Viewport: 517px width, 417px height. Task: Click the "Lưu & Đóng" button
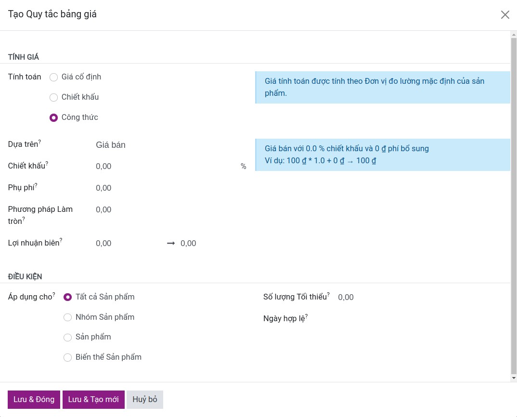pyautogui.click(x=34, y=400)
